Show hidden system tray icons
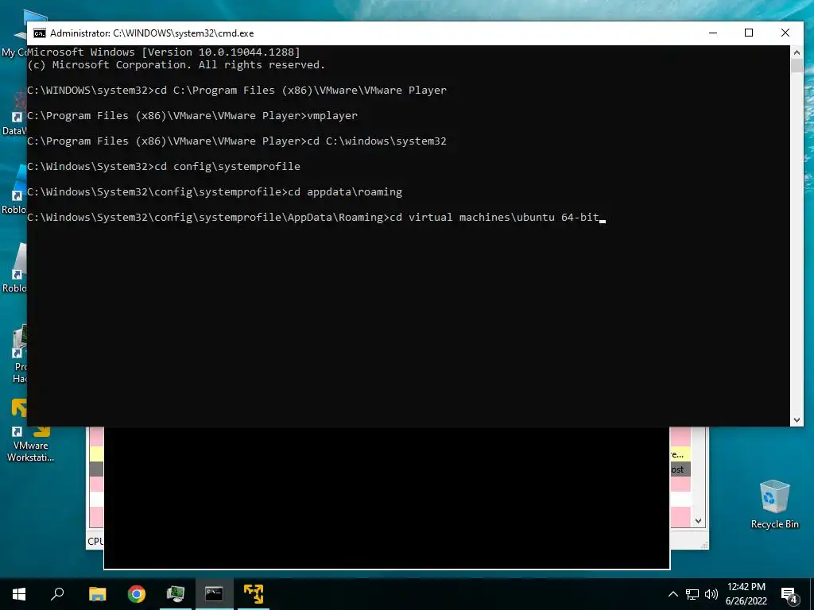 click(673, 594)
